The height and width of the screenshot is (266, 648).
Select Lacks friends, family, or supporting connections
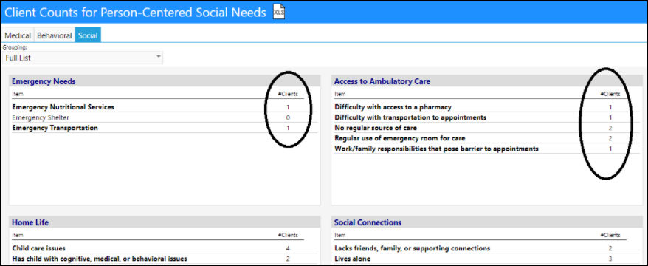487,248
